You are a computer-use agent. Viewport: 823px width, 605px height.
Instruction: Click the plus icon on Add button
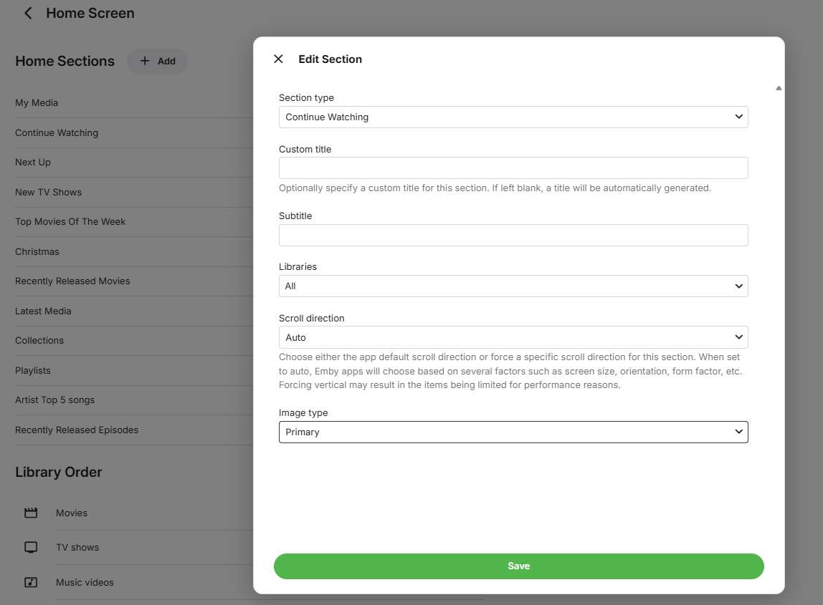[145, 61]
